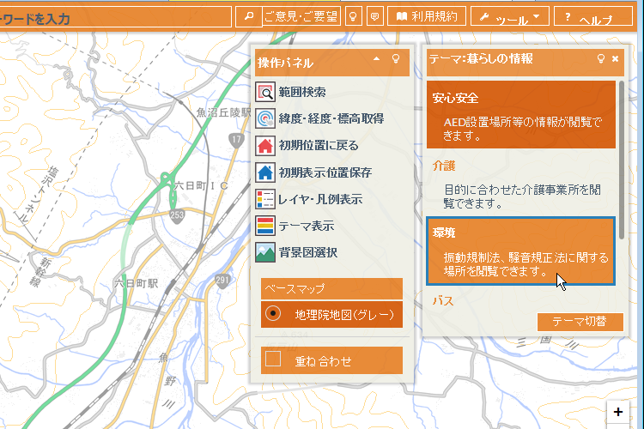The width and height of the screenshot is (644, 429).
Task: Open 利用規約 terms of use
Action: click(x=427, y=16)
